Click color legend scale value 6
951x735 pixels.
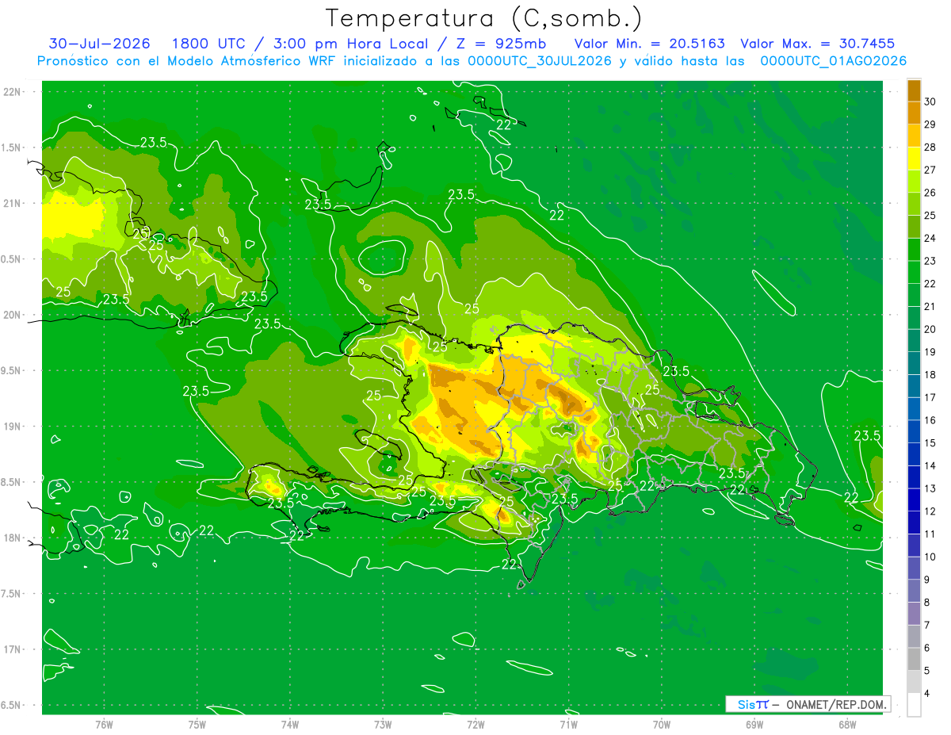pyautogui.click(x=927, y=648)
